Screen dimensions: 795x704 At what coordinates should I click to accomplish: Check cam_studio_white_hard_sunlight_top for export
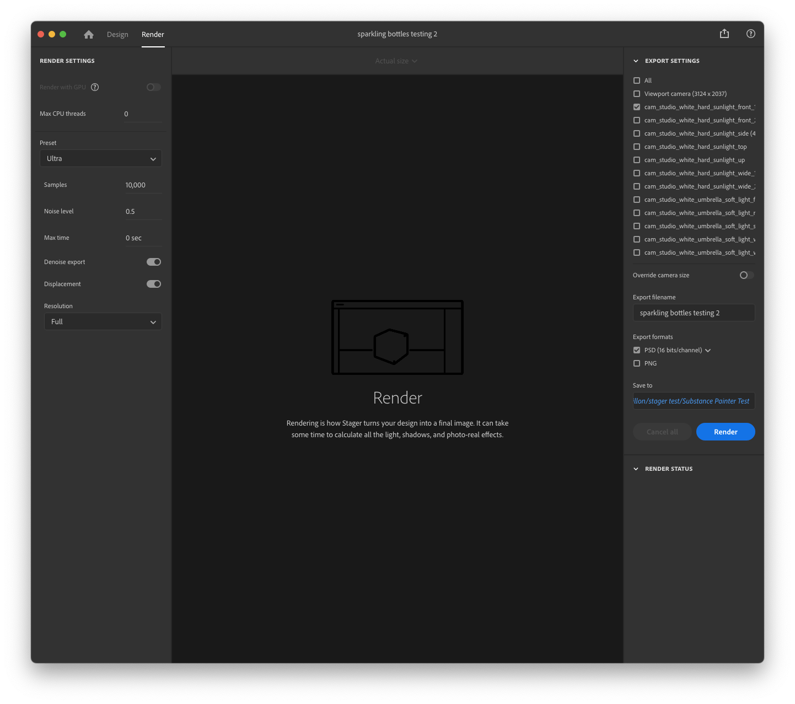[637, 147]
